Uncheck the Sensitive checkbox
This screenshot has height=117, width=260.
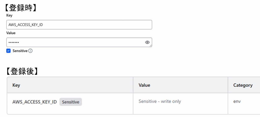[9, 51]
